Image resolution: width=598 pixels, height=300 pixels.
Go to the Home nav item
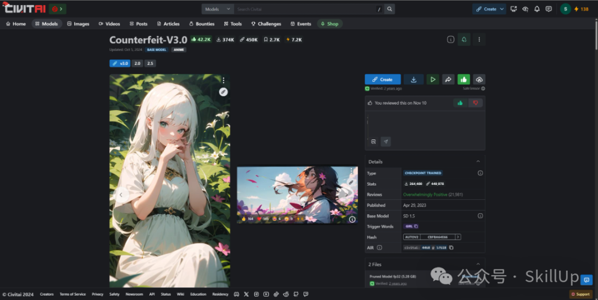16,24
